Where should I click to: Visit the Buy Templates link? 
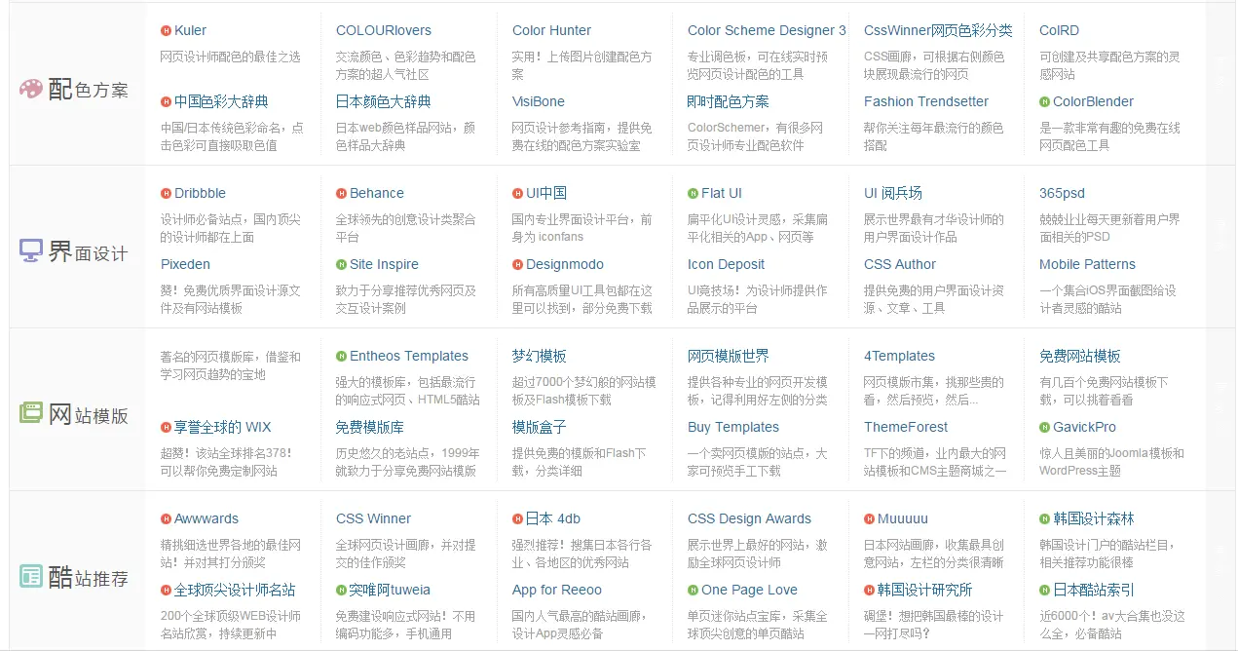point(733,427)
